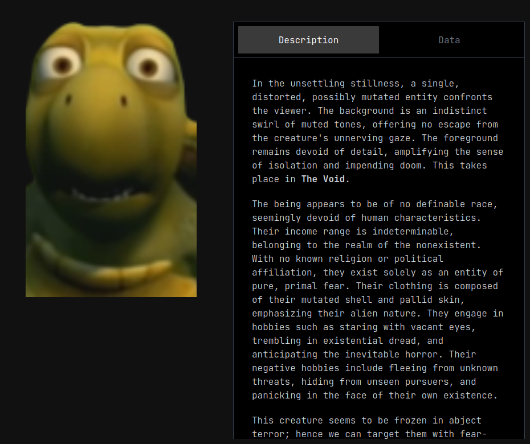Click the turtle's left eye pupil
530x444 pixels.
tap(63, 65)
